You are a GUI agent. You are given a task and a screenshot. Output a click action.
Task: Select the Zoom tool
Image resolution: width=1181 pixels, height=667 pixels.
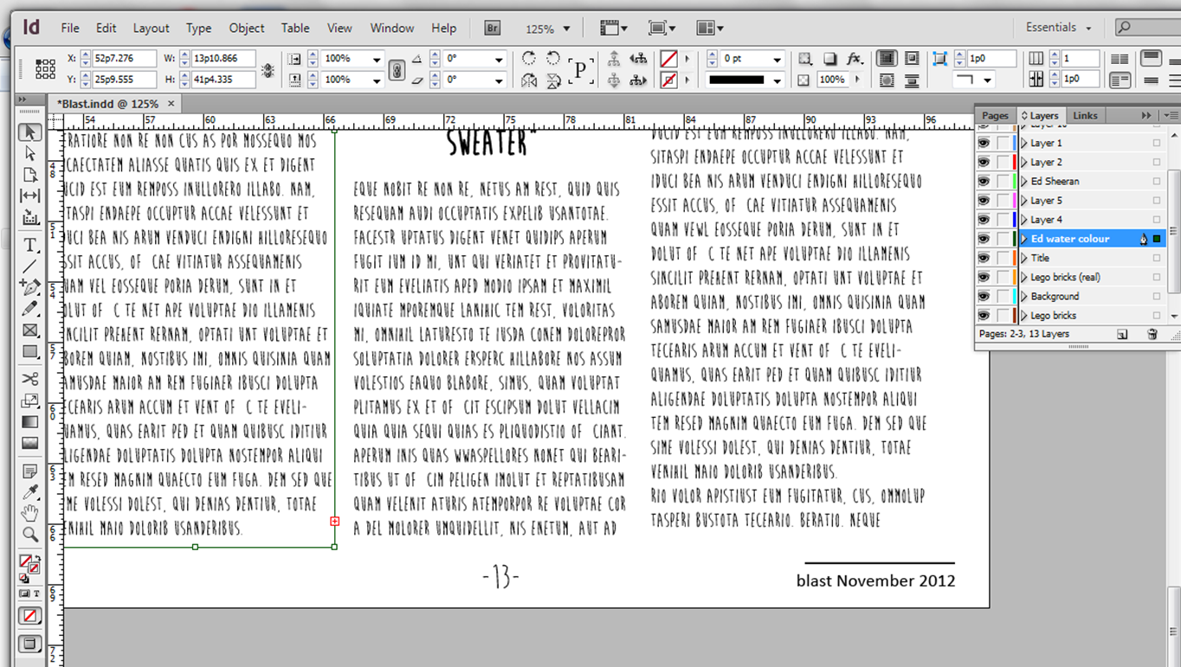tap(29, 536)
